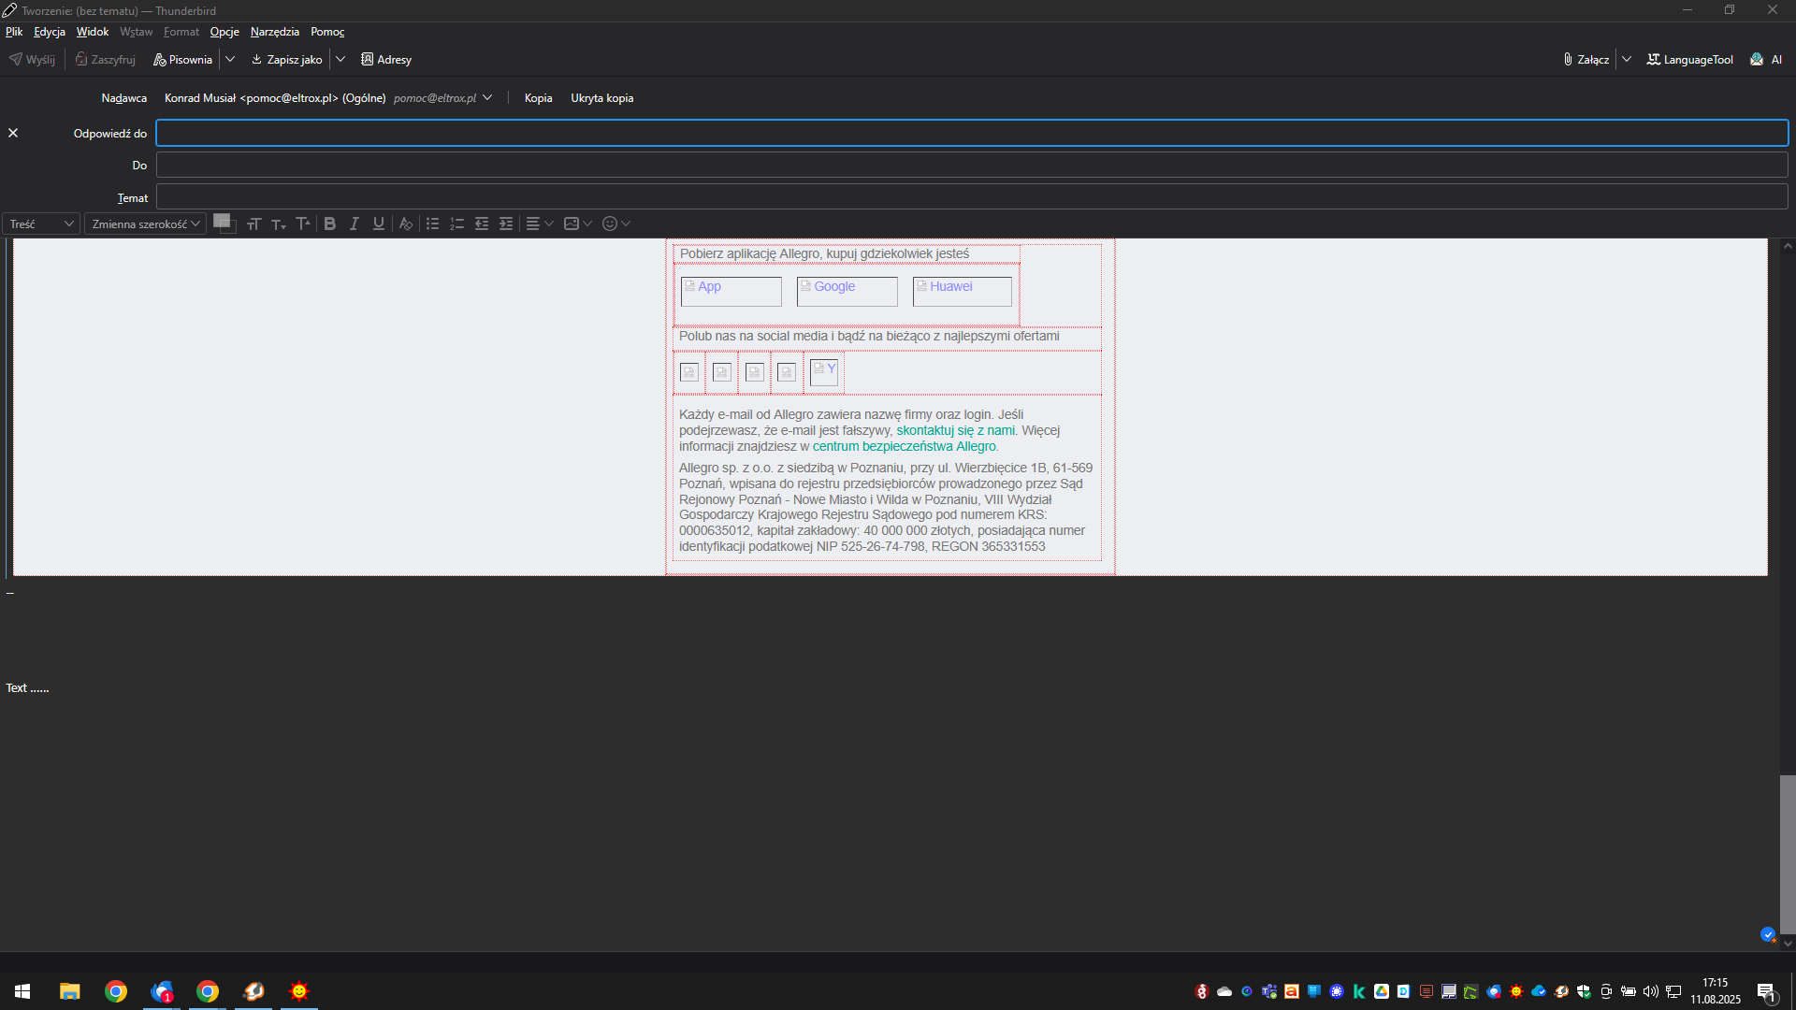This screenshot has width=1796, height=1010.
Task: Toggle bold text formatting
Action: pos(329,224)
